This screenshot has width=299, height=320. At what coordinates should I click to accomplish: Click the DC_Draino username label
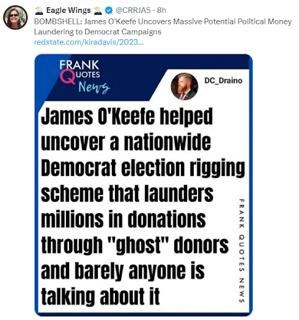pos(223,81)
